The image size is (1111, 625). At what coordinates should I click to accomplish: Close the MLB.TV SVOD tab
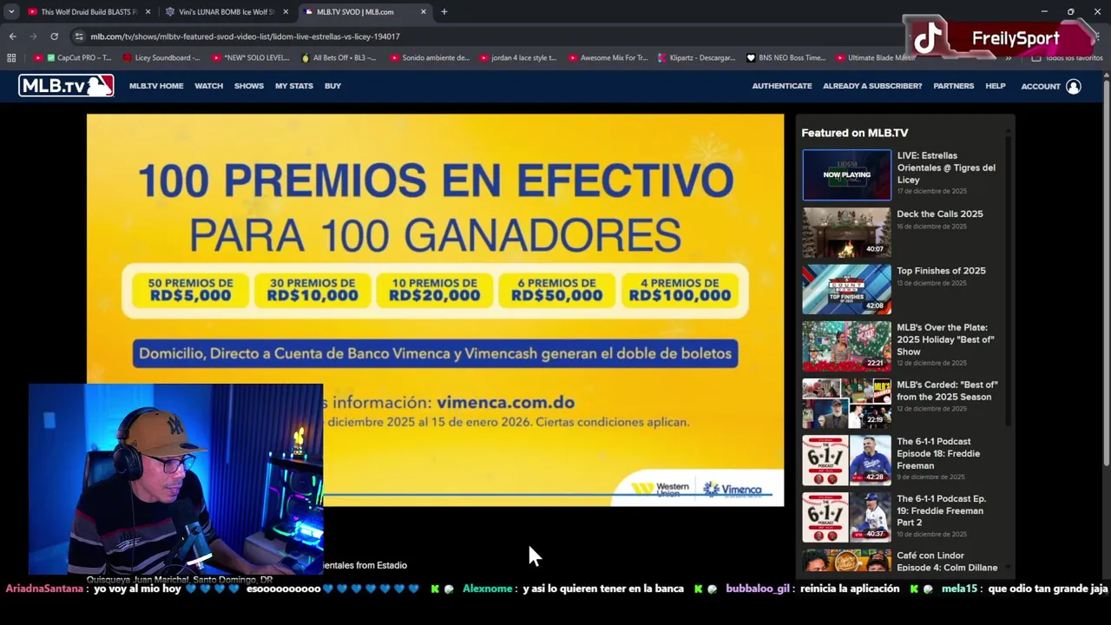[424, 12]
